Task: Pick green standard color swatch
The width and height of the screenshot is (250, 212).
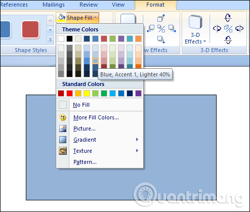Action: pos(104,93)
